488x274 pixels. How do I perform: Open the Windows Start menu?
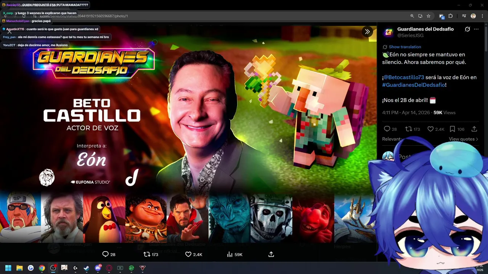coord(8,268)
